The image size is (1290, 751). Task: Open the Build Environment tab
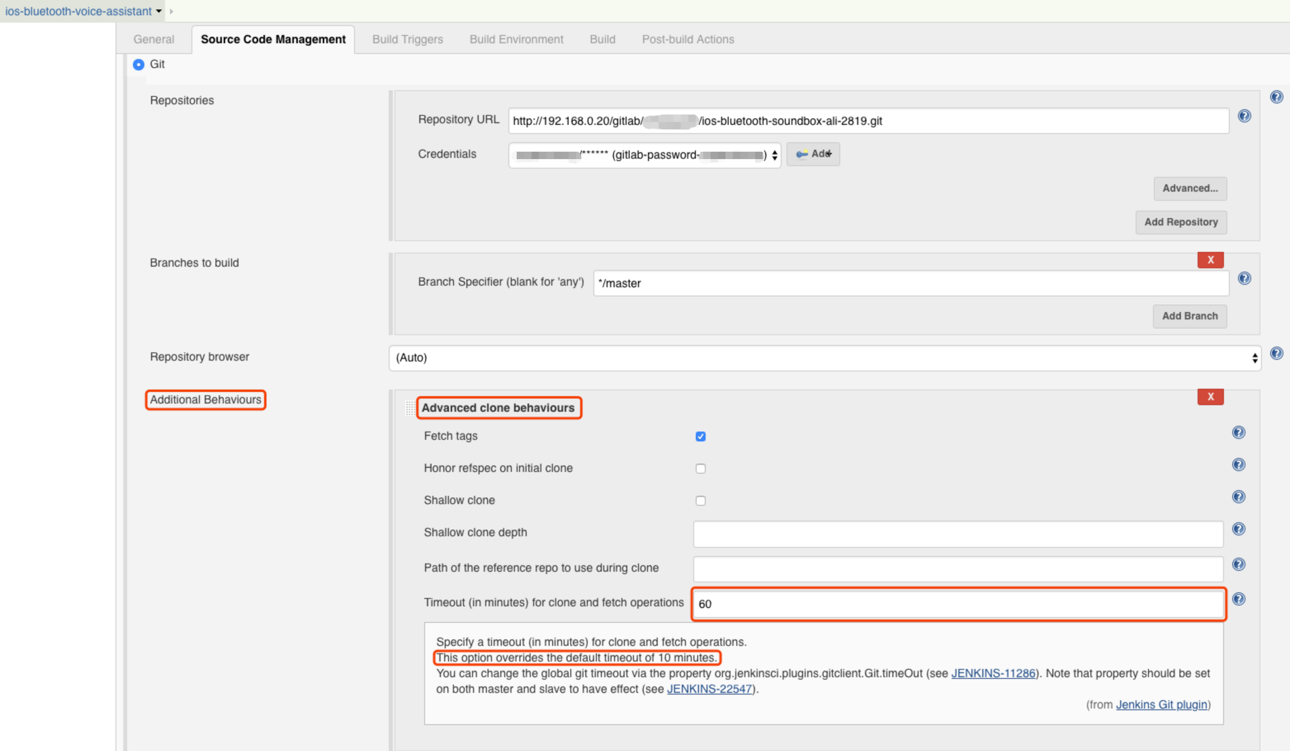click(x=516, y=40)
